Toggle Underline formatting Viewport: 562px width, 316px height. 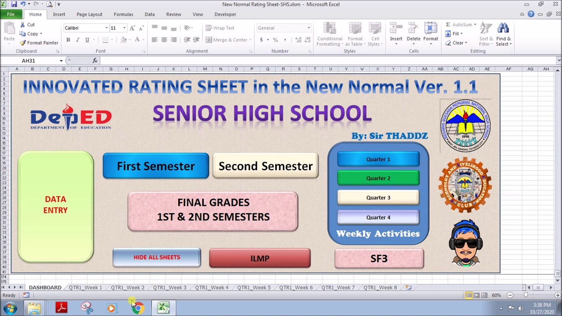coord(87,40)
